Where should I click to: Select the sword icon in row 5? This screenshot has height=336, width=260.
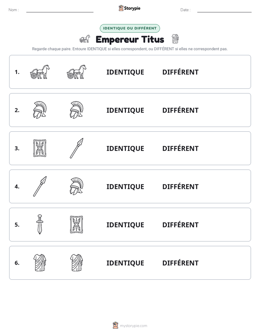pyautogui.click(x=40, y=224)
